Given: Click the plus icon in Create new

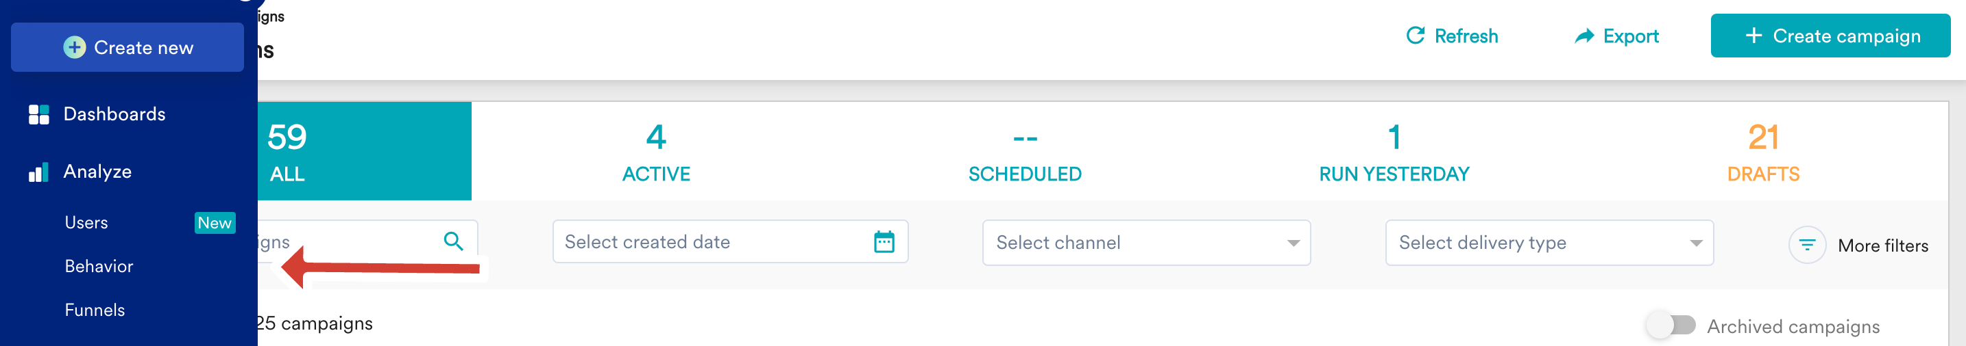Looking at the screenshot, I should pos(74,47).
